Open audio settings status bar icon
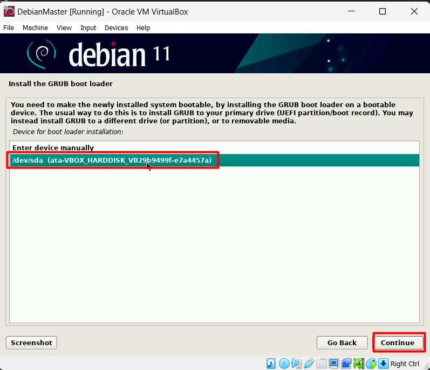The height and width of the screenshot is (370, 430). pos(297,364)
